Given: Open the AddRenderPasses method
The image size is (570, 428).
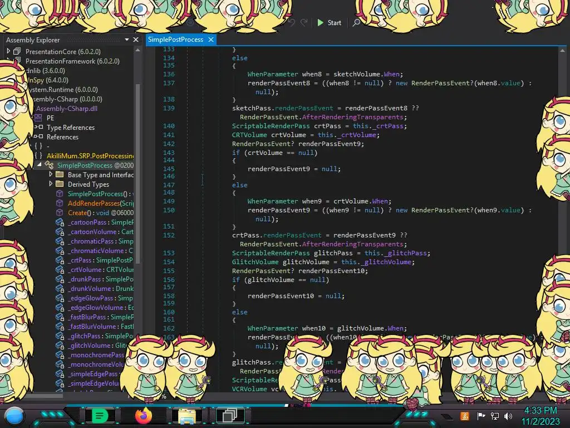Looking at the screenshot, I should coord(101,203).
